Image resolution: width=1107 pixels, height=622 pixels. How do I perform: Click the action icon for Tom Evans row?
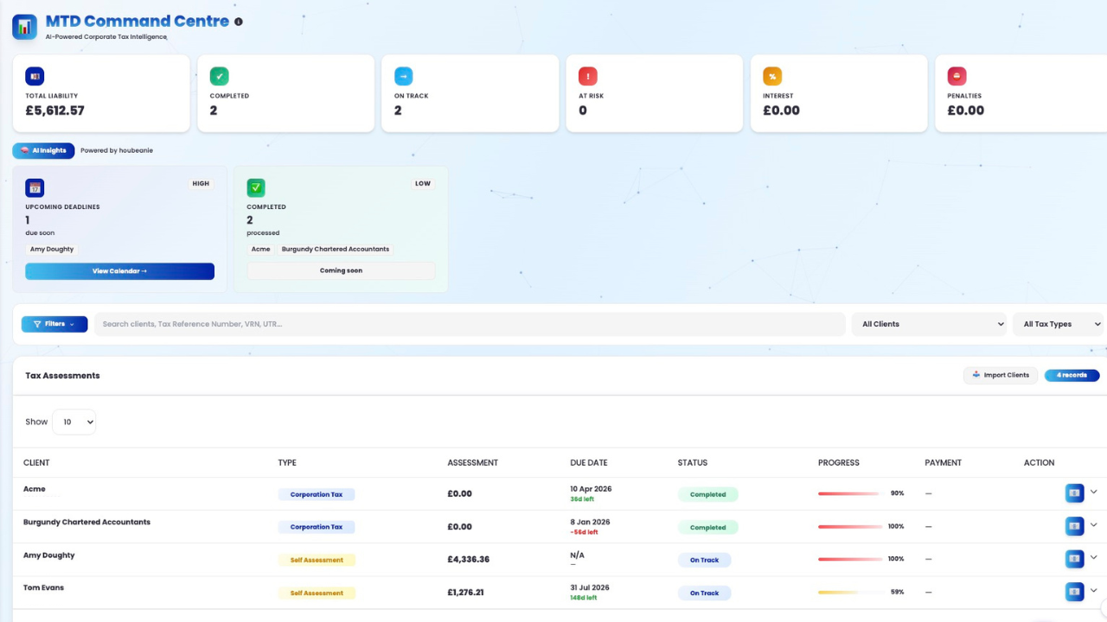(x=1074, y=592)
